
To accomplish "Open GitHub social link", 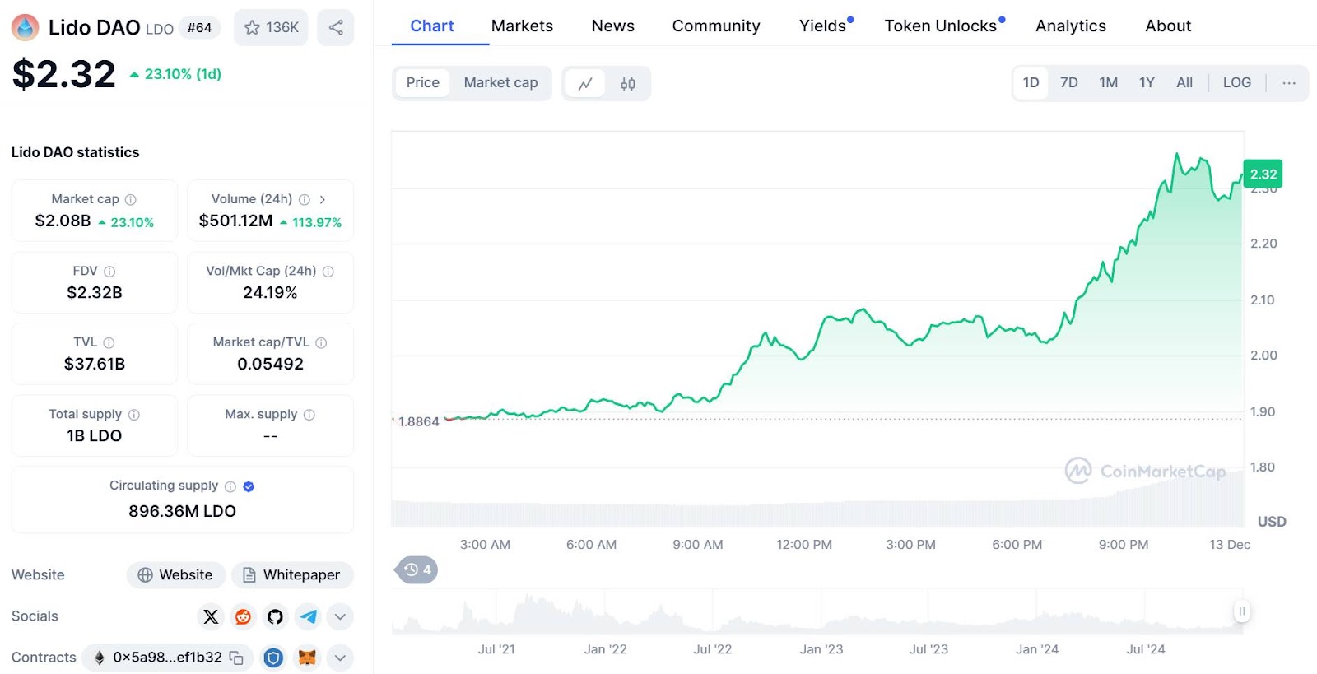I will pyautogui.click(x=275, y=616).
